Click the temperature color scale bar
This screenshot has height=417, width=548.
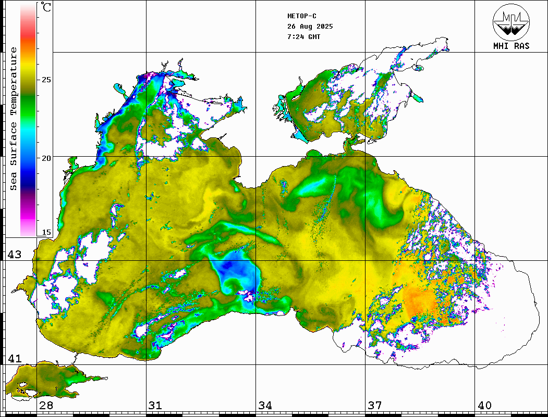point(28,119)
